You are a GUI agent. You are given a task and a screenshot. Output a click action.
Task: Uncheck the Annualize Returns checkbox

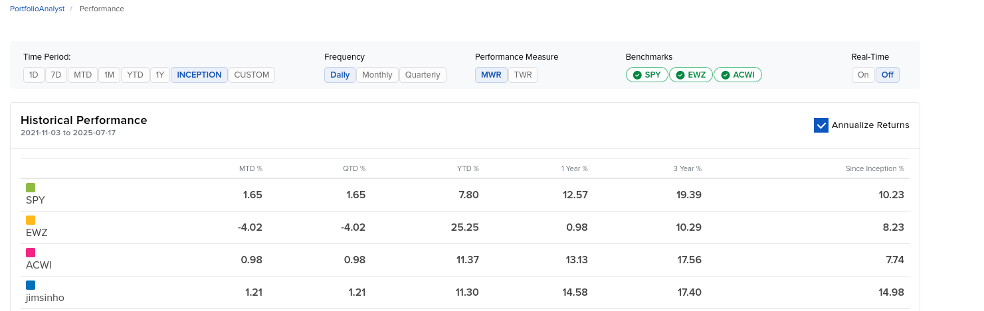[821, 125]
